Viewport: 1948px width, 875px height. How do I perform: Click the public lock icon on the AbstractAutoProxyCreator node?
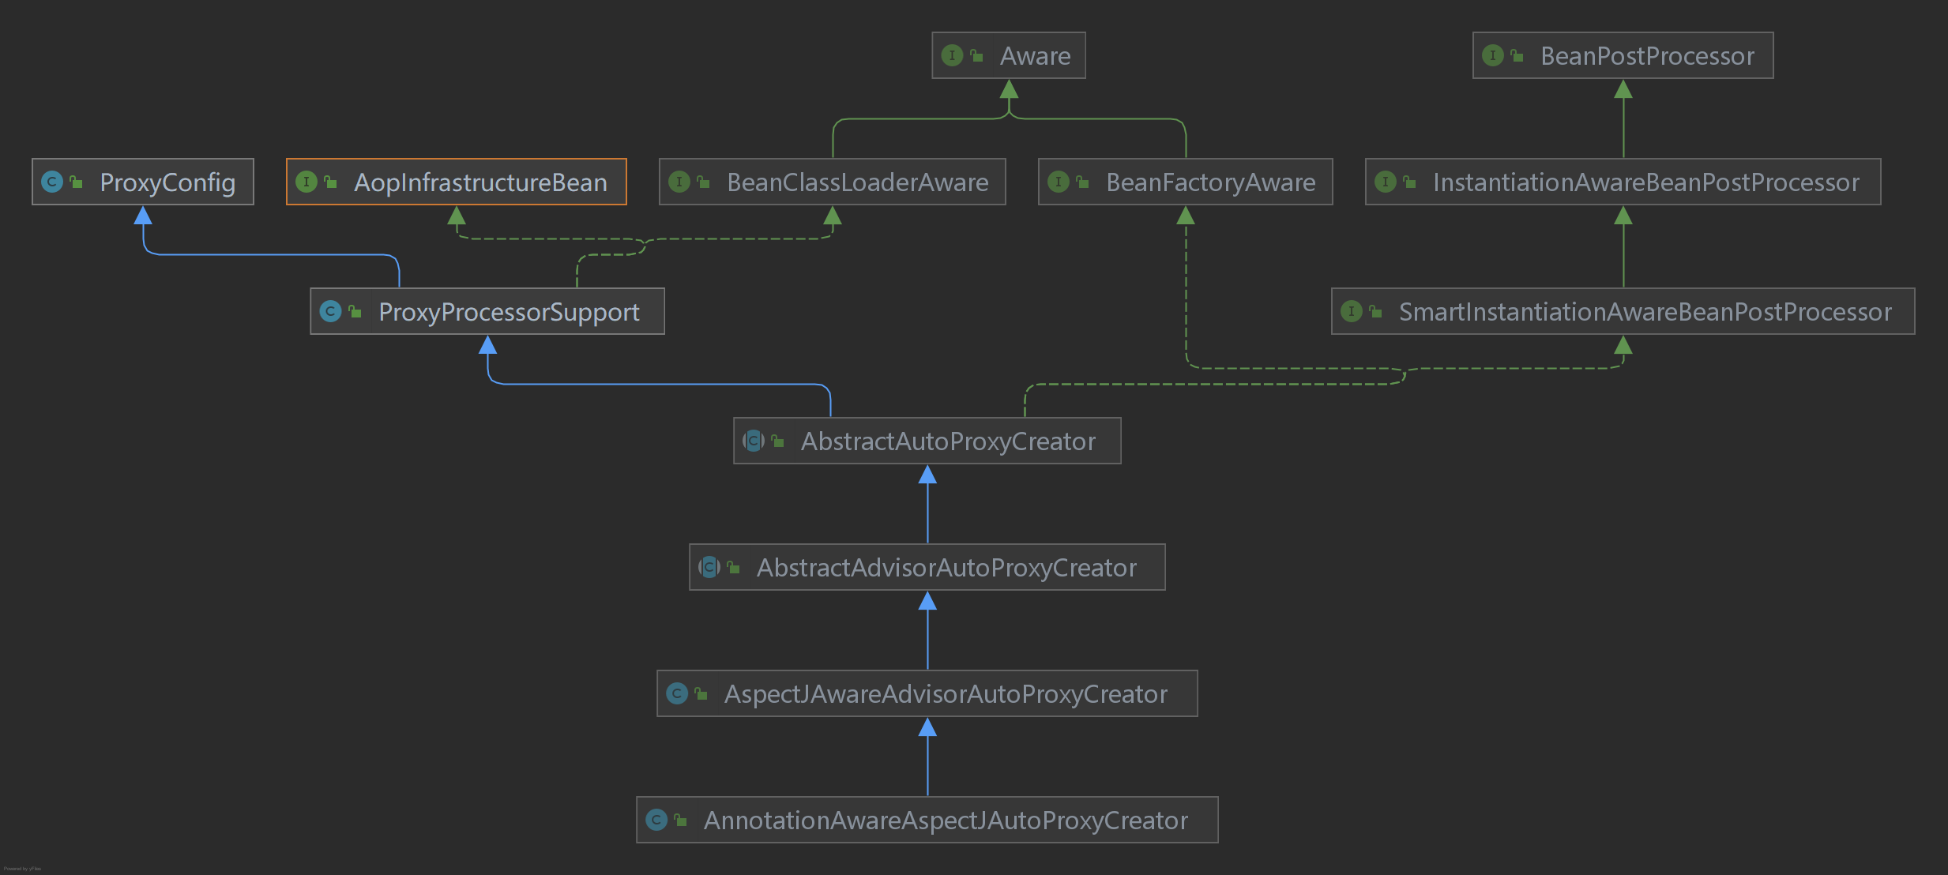point(777,441)
